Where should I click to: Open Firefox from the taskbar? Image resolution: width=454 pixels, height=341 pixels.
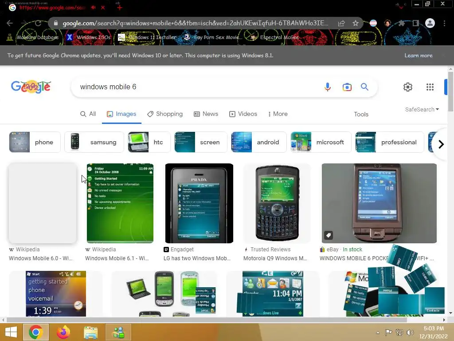pyautogui.click(x=63, y=332)
